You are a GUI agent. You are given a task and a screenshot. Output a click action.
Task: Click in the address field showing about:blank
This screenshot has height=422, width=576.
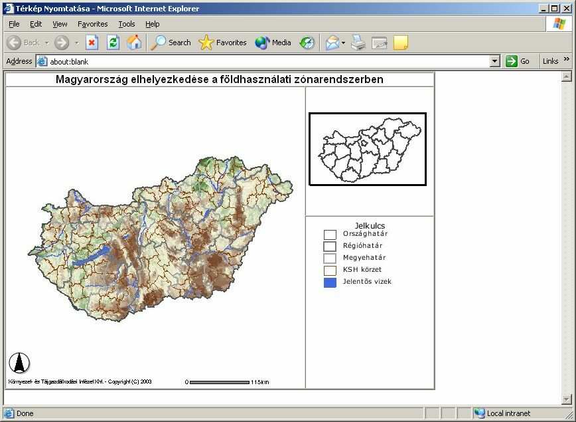pos(269,61)
